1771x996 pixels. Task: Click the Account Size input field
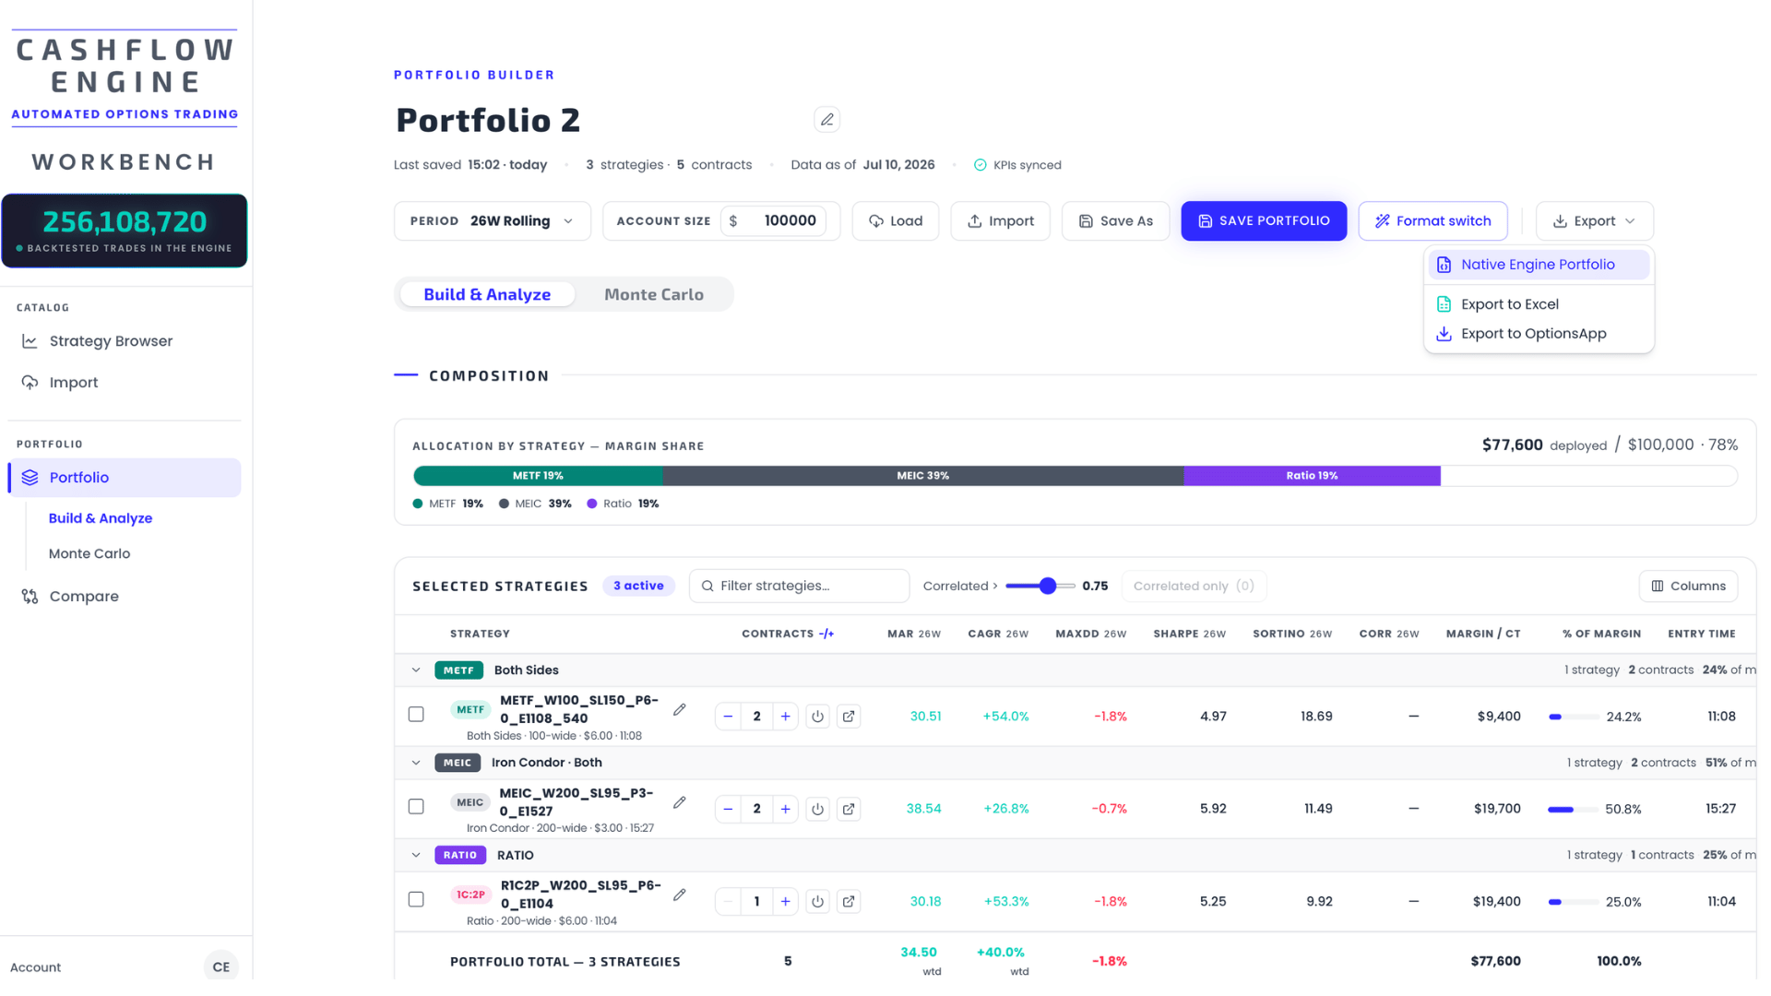773,221
